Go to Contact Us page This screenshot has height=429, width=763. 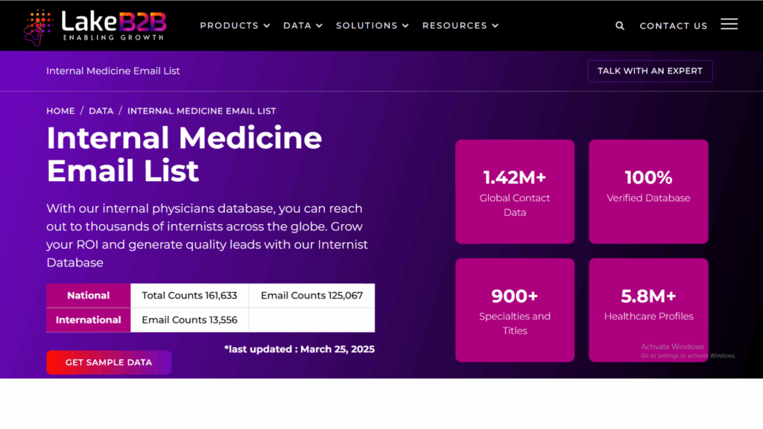tap(674, 25)
